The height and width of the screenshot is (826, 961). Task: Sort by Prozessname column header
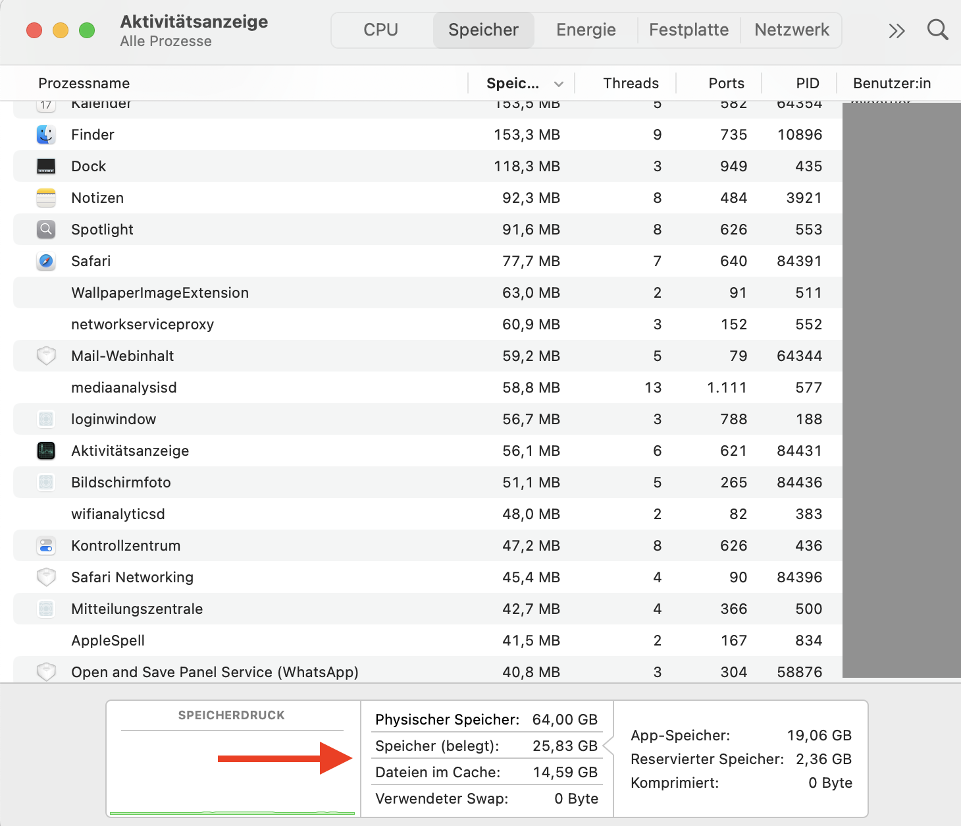[x=84, y=84]
